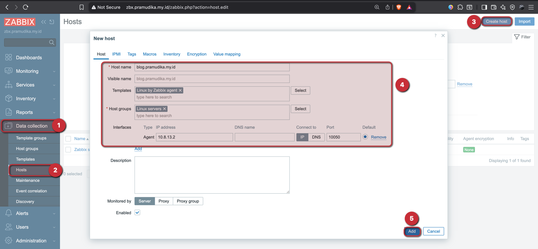The height and width of the screenshot is (249, 538).
Task: Remove the Linux by Zabbix agent template tag
Action: (180, 90)
